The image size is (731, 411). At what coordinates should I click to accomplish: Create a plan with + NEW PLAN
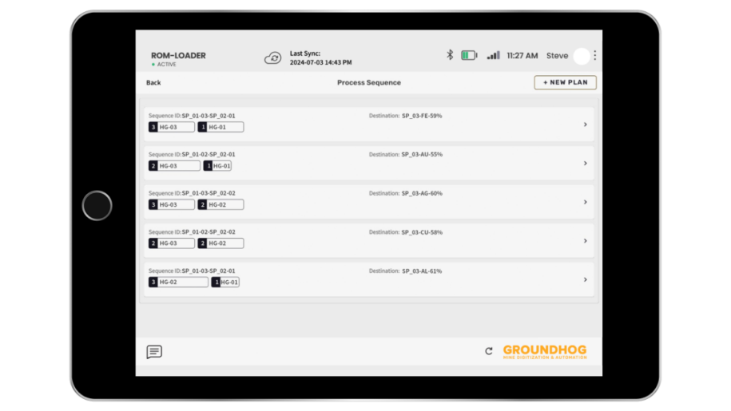565,82
